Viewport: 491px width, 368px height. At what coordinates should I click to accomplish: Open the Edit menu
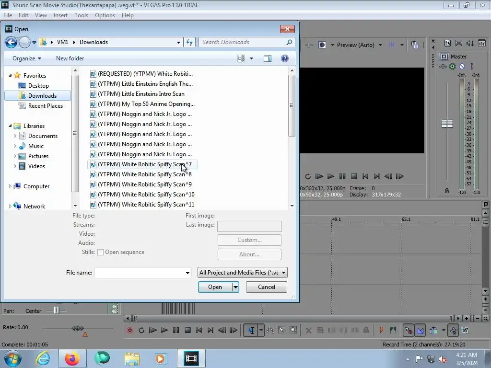pos(23,15)
